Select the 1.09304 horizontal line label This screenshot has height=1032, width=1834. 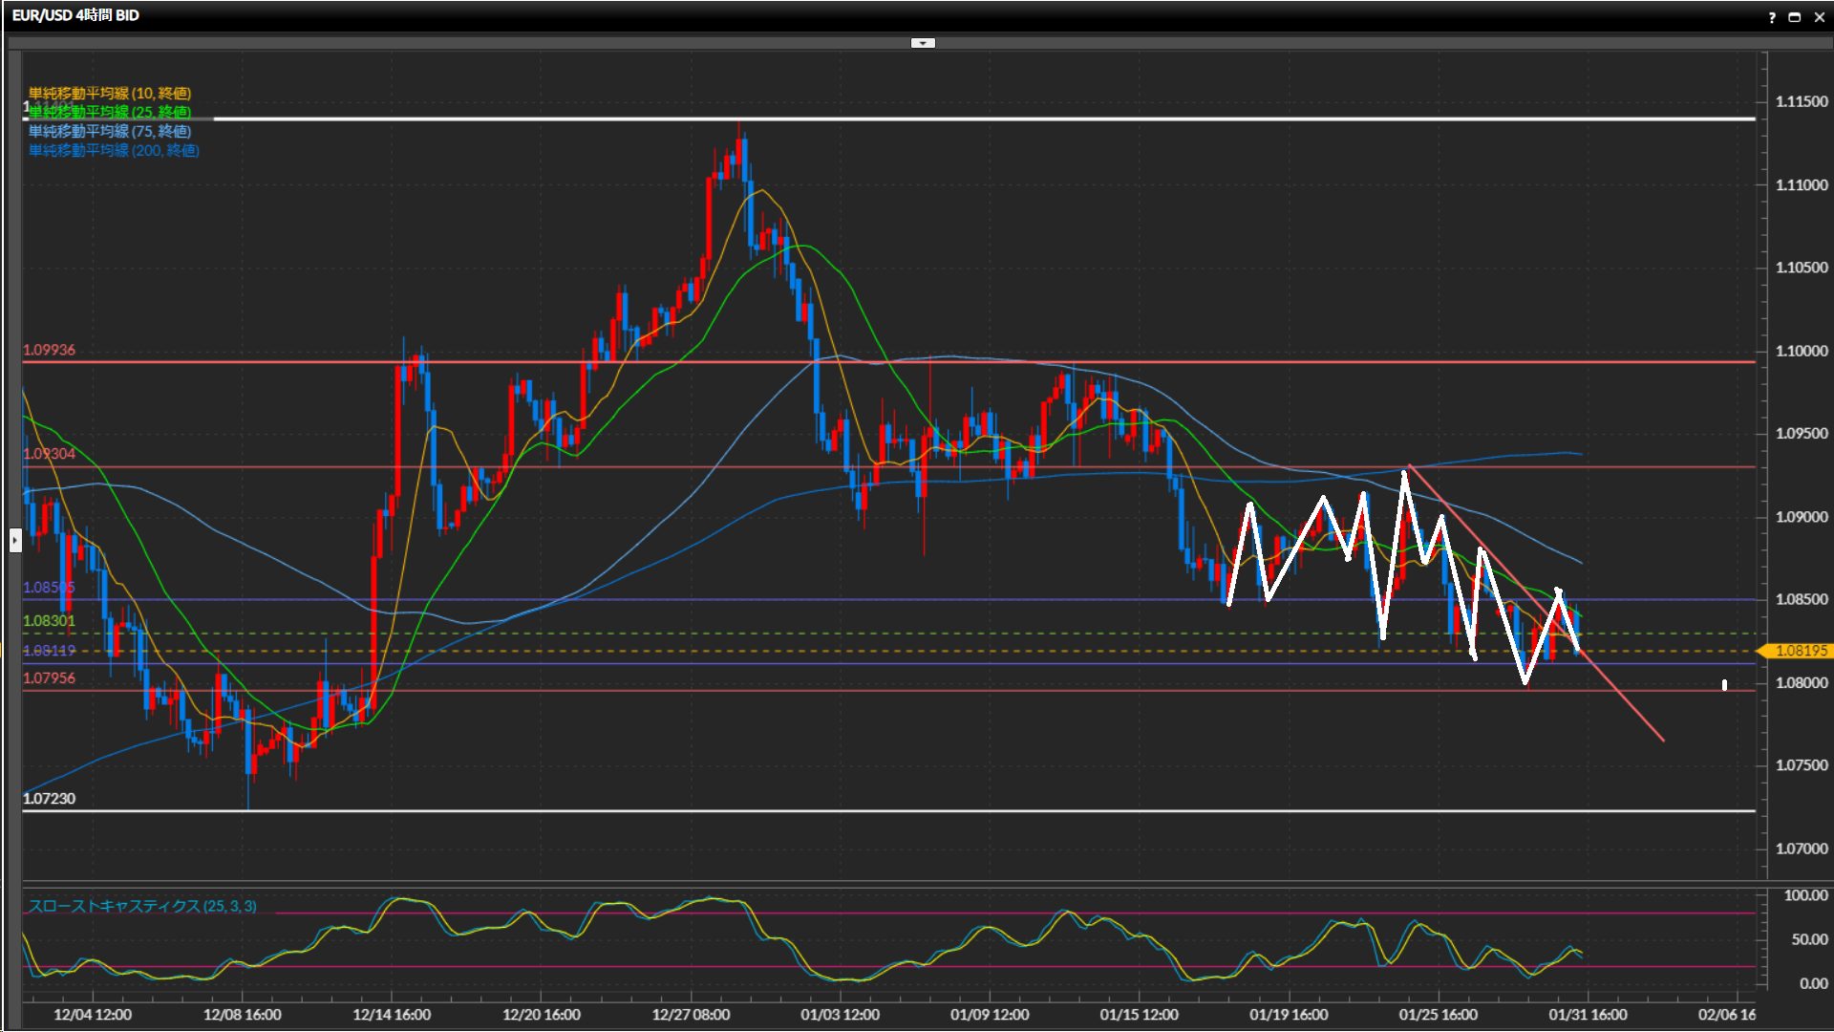(x=50, y=454)
